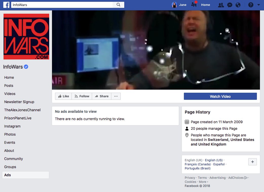This screenshot has height=192, width=264.
Task: Click the location pin icon
Action: tap(187, 135)
